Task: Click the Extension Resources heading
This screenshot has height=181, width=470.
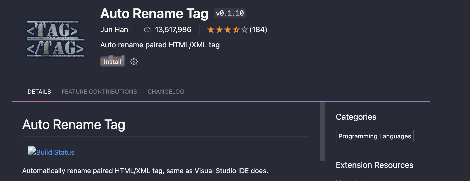Action: (374, 165)
